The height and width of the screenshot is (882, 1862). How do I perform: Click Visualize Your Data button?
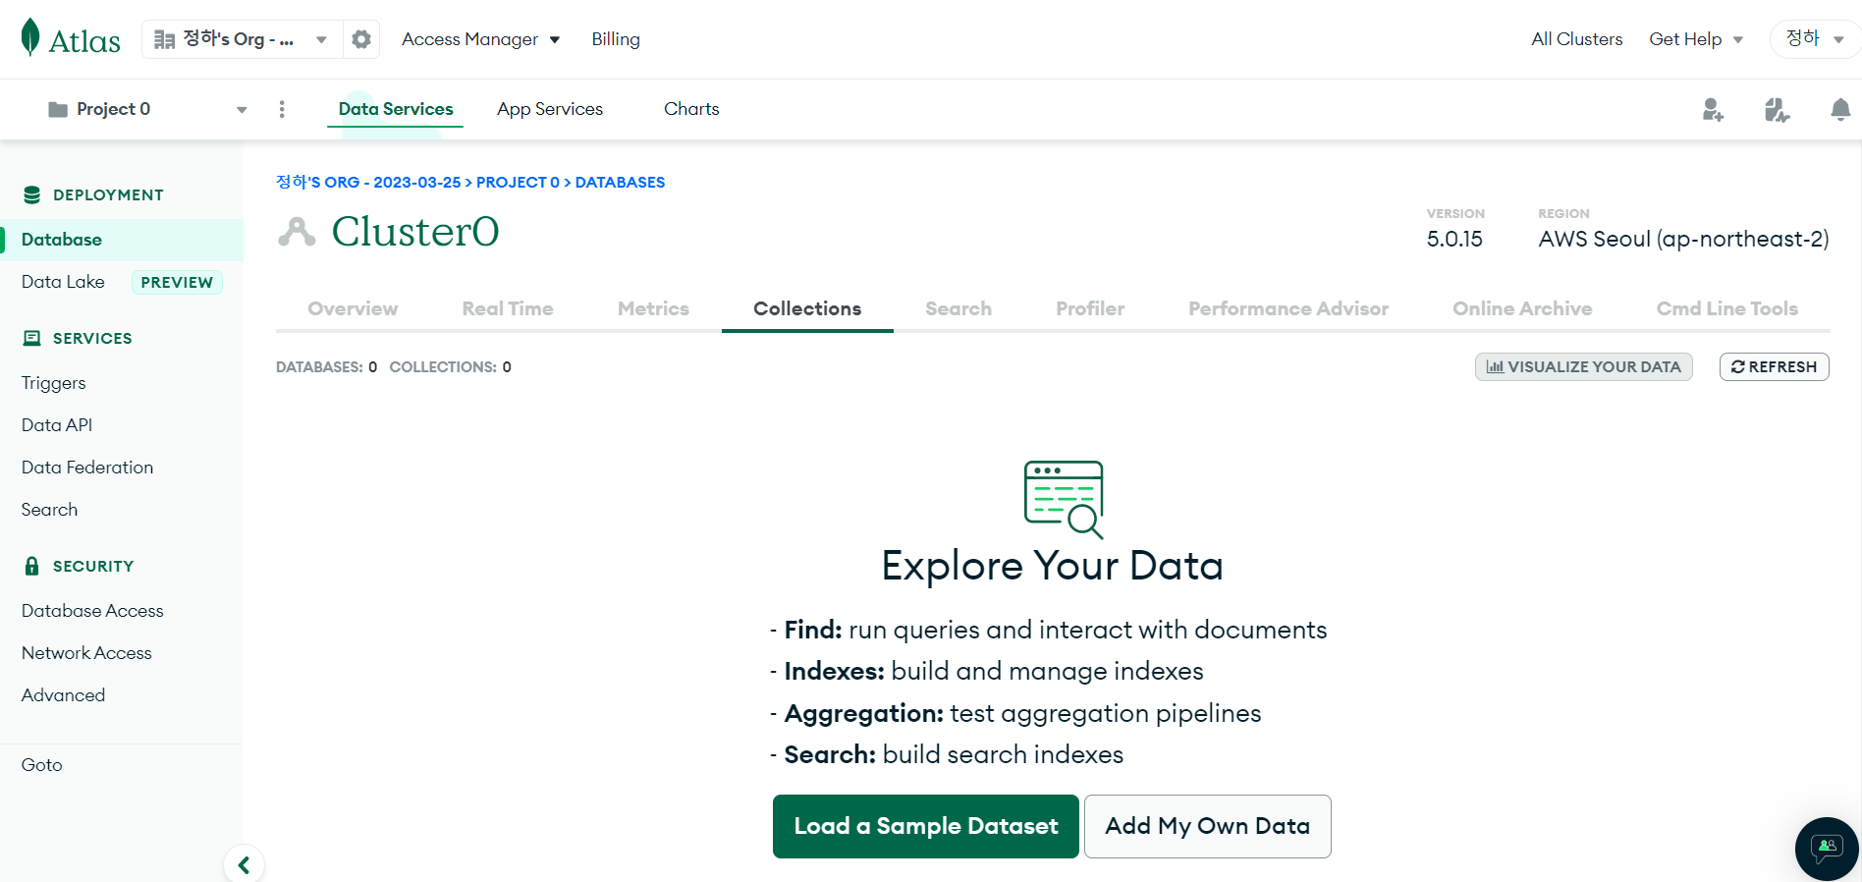click(x=1583, y=366)
